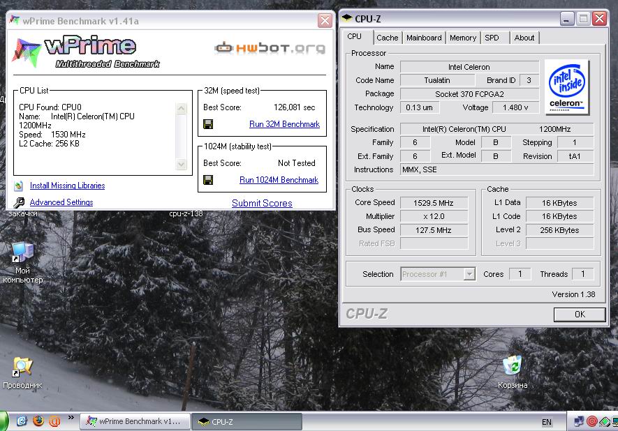The width and height of the screenshot is (618, 431).
Task: Click the Cores count field
Action: (x=520, y=274)
